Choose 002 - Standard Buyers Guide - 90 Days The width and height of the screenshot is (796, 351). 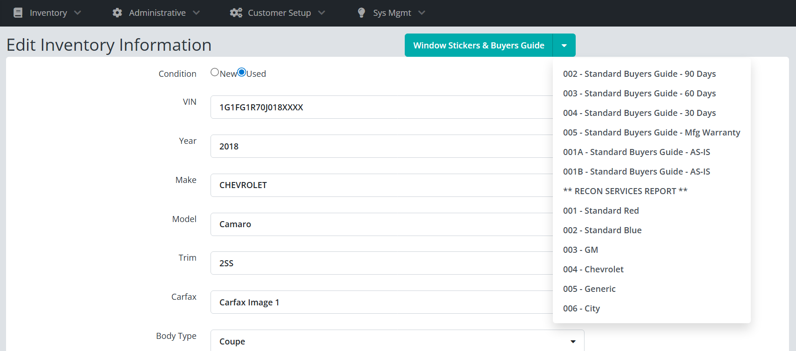pyautogui.click(x=639, y=74)
